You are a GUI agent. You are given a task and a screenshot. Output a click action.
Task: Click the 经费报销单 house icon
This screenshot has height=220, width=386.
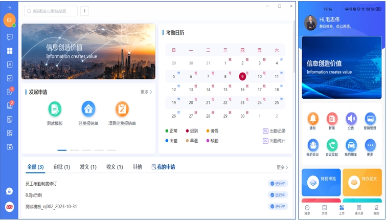pos(88,109)
